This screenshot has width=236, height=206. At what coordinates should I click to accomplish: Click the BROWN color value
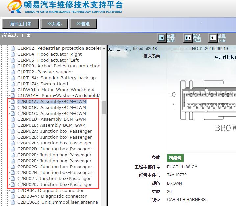tap(175, 183)
